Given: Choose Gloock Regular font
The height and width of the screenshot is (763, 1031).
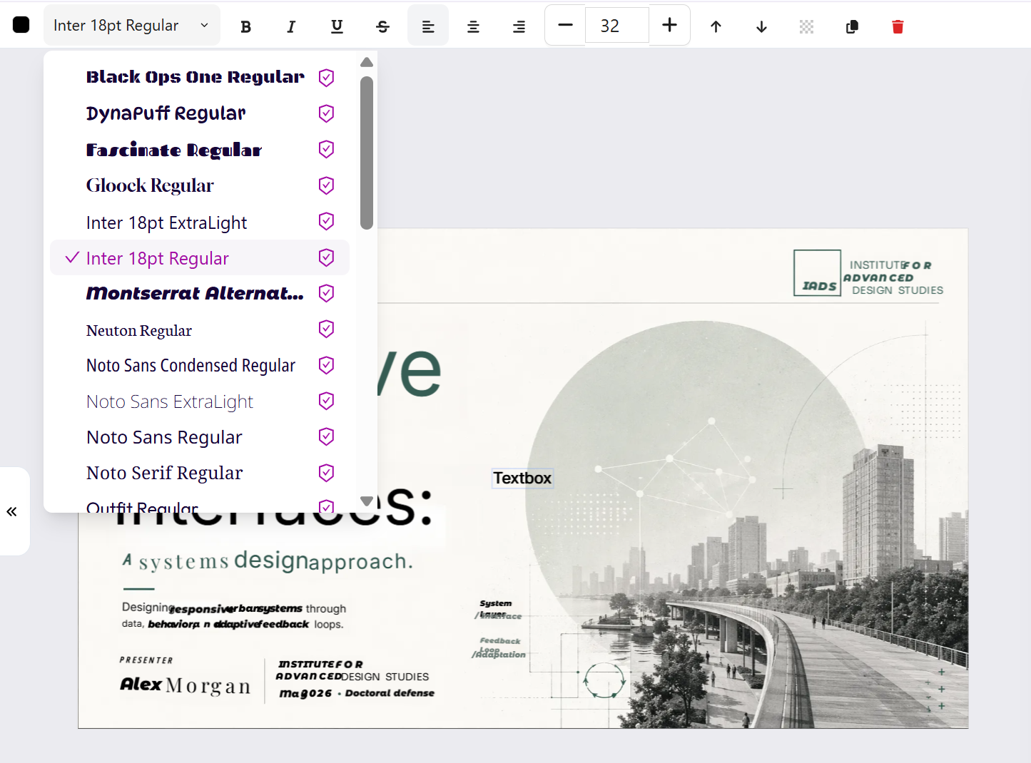Looking at the screenshot, I should (200, 185).
